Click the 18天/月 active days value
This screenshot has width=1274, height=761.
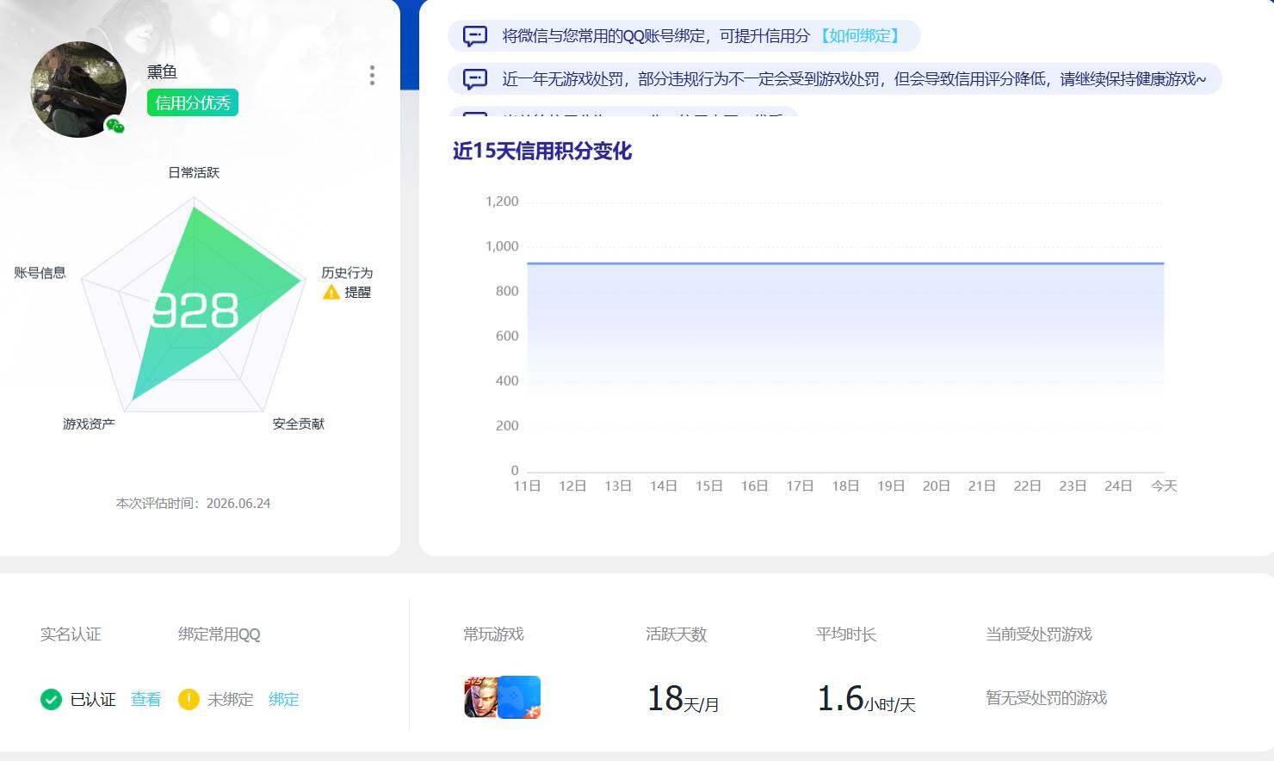[683, 699]
